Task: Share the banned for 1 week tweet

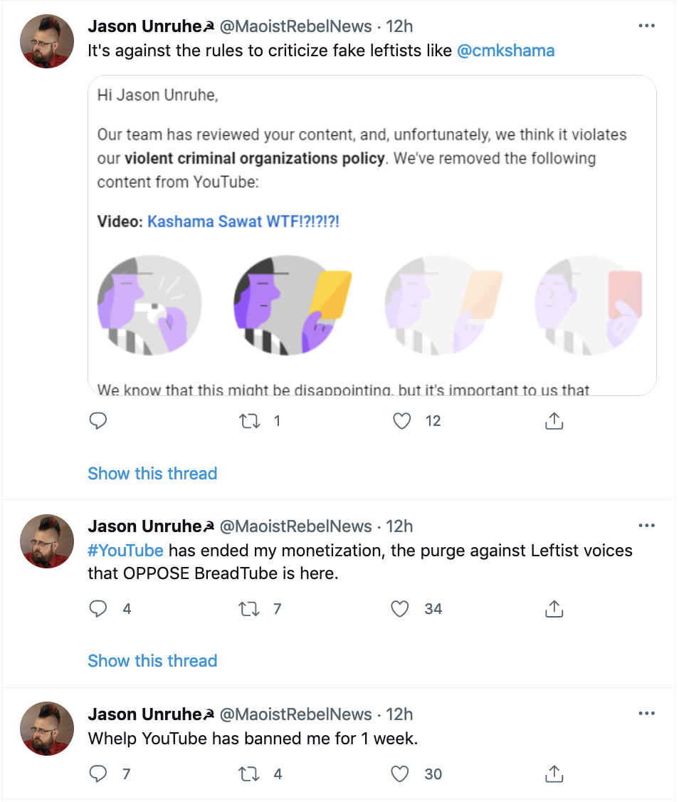Action: (554, 774)
